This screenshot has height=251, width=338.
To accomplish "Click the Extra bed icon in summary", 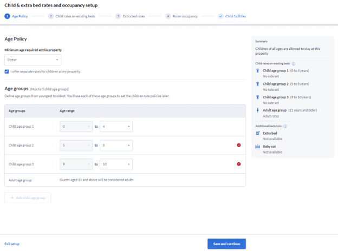I will [x=258, y=133].
